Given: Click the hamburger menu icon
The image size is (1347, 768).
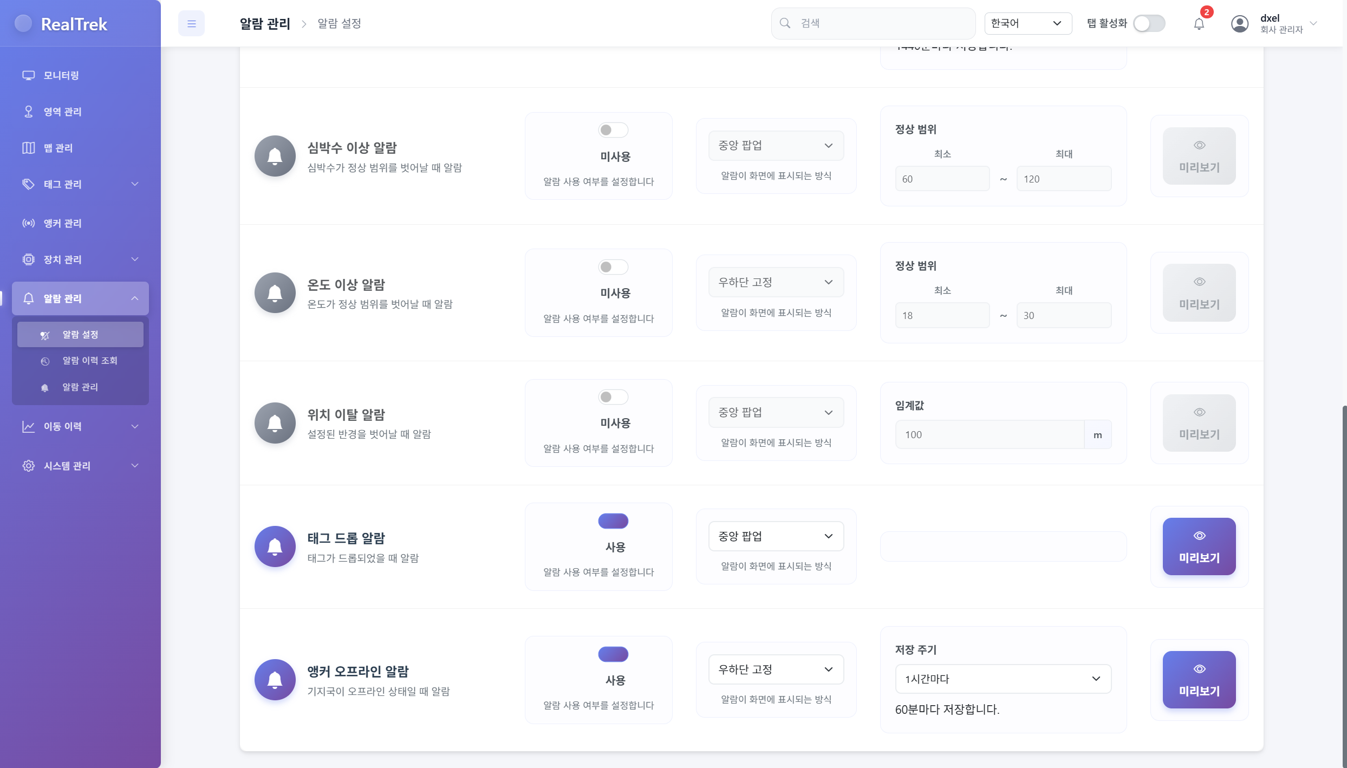Looking at the screenshot, I should click(x=191, y=23).
